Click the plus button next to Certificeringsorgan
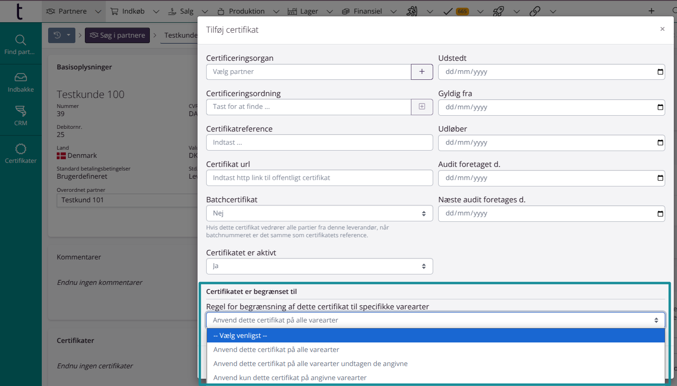Viewport: 677px width, 386px height. tap(422, 72)
